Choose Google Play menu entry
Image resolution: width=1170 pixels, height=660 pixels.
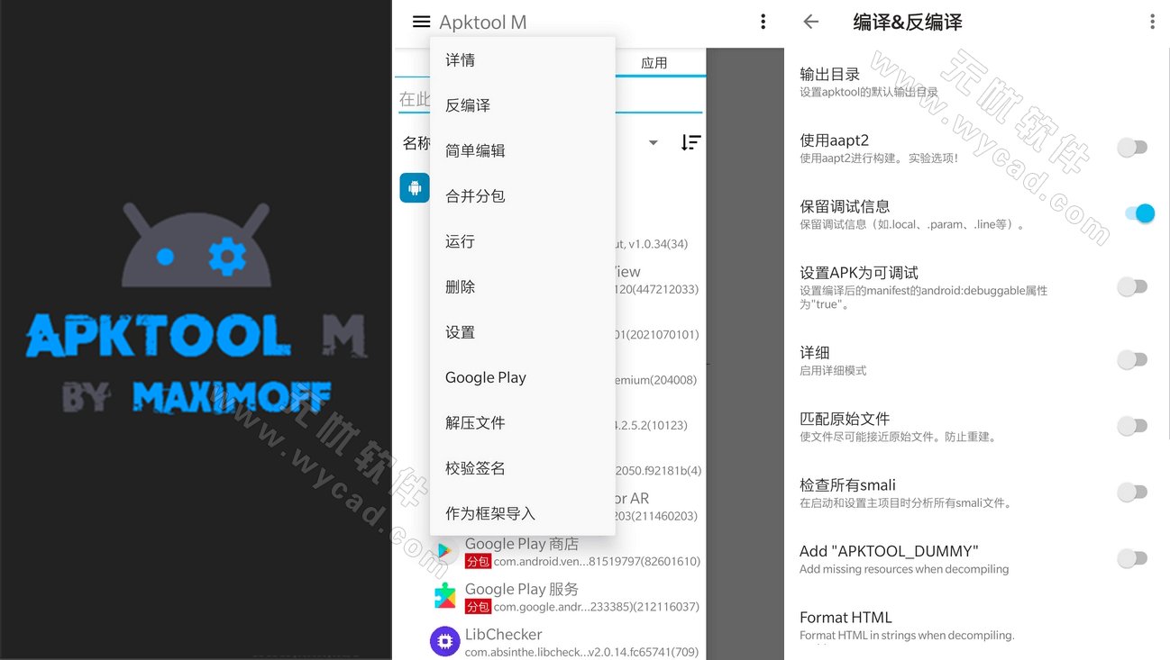tap(523, 377)
